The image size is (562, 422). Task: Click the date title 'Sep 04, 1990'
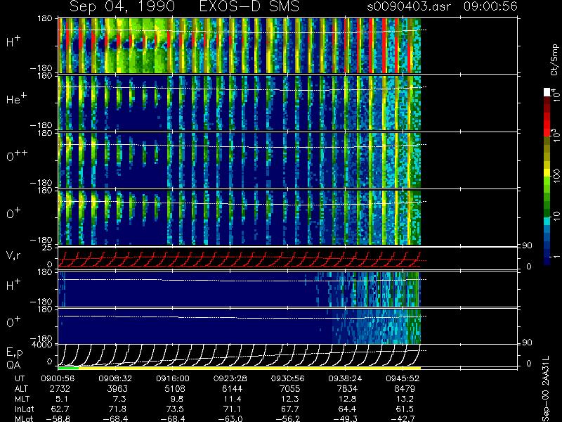(x=122, y=7)
